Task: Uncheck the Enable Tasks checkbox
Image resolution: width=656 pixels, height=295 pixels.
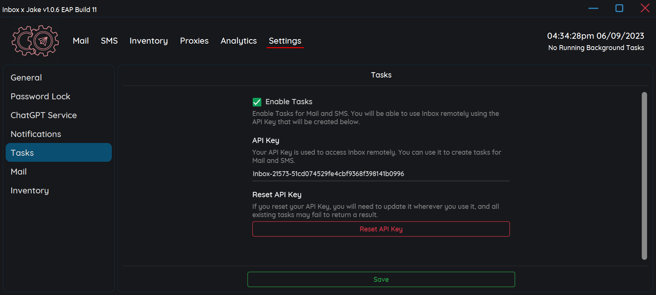Action: pos(257,102)
